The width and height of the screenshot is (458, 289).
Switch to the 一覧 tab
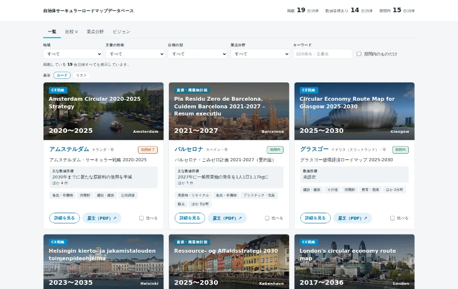[52, 32]
